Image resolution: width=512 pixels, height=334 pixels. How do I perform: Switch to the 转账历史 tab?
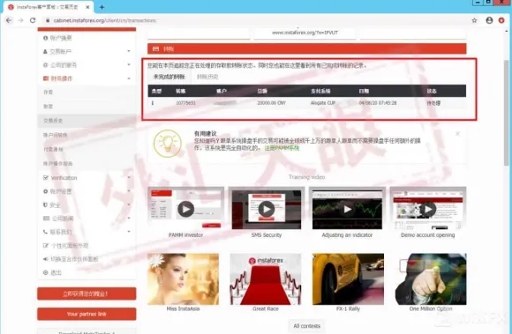(207, 77)
